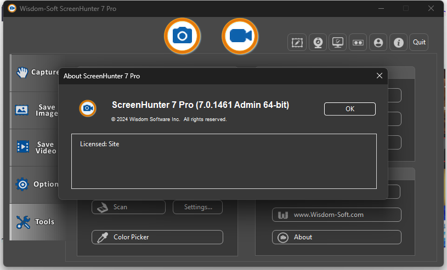Switch to the Option tab
The width and height of the screenshot is (447, 270).
click(x=34, y=185)
